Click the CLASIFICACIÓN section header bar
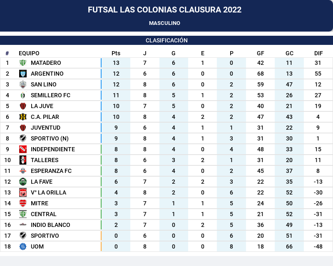Viewport: 333px width, 266px height. click(x=166, y=40)
